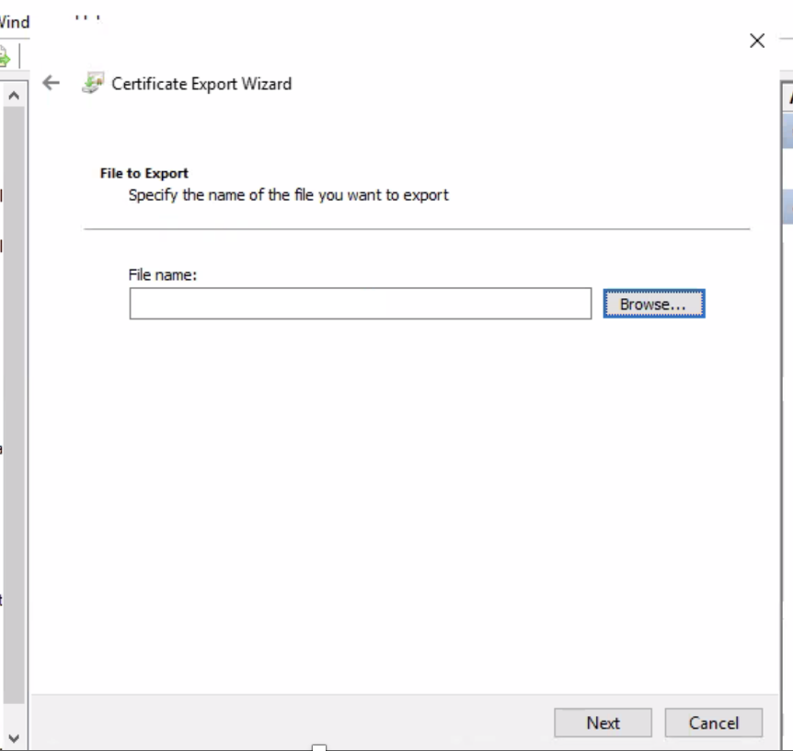
Task: Click the small square handle at the bottom edge
Action: pyautogui.click(x=319, y=747)
